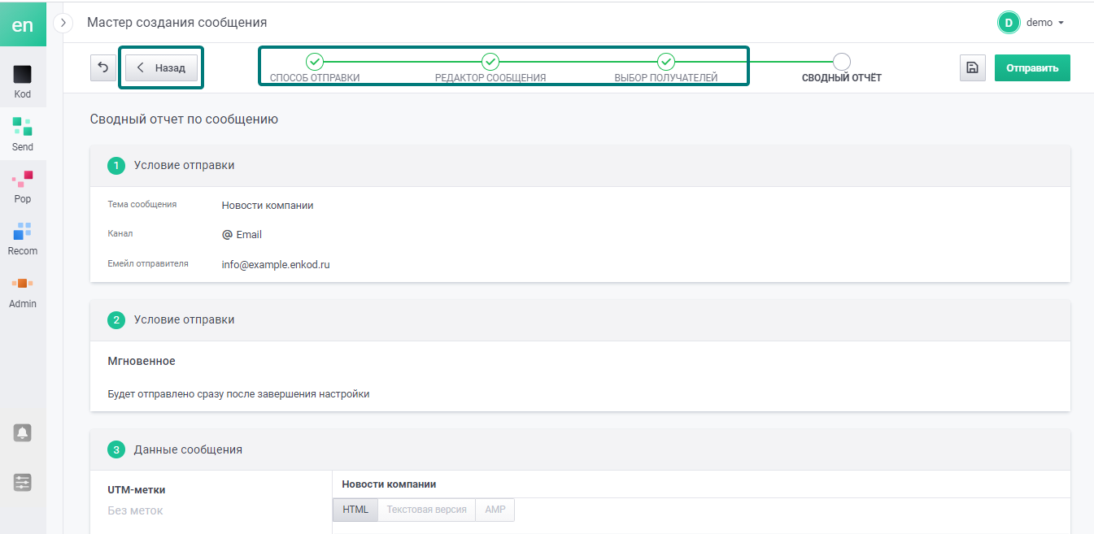Open the Send module in sidebar
The width and height of the screenshot is (1094, 534).
(x=23, y=135)
